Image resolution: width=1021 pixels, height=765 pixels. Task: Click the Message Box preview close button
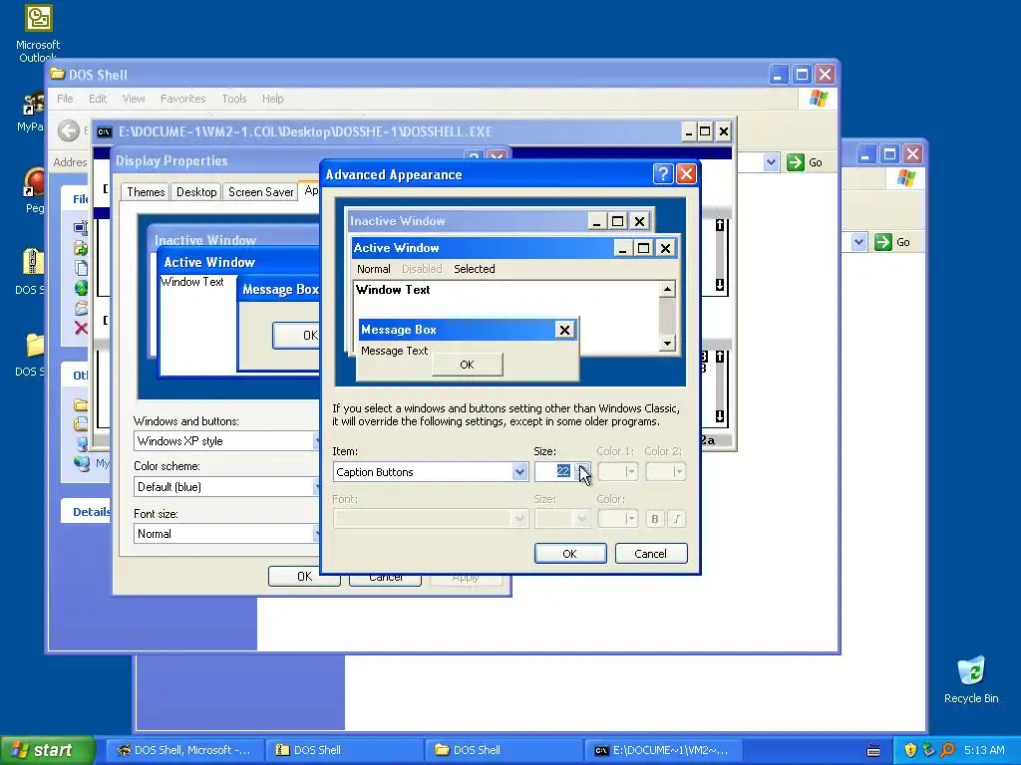point(564,330)
